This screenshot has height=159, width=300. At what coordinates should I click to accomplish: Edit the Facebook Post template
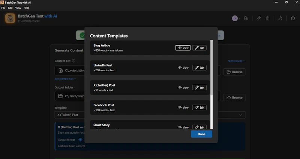click(199, 107)
